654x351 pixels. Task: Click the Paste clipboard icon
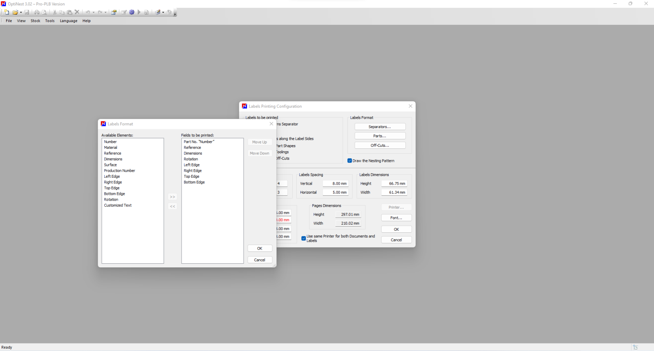pyautogui.click(x=69, y=12)
